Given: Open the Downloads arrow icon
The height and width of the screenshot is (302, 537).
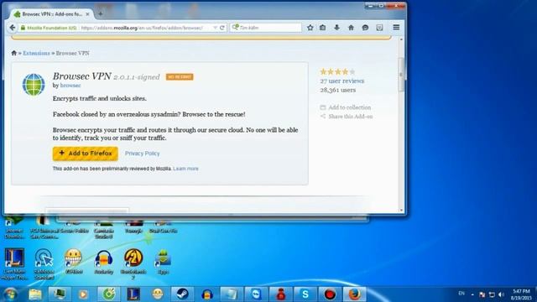Looking at the screenshot, I should (337, 28).
